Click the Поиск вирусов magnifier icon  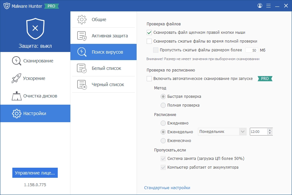pos(82,52)
